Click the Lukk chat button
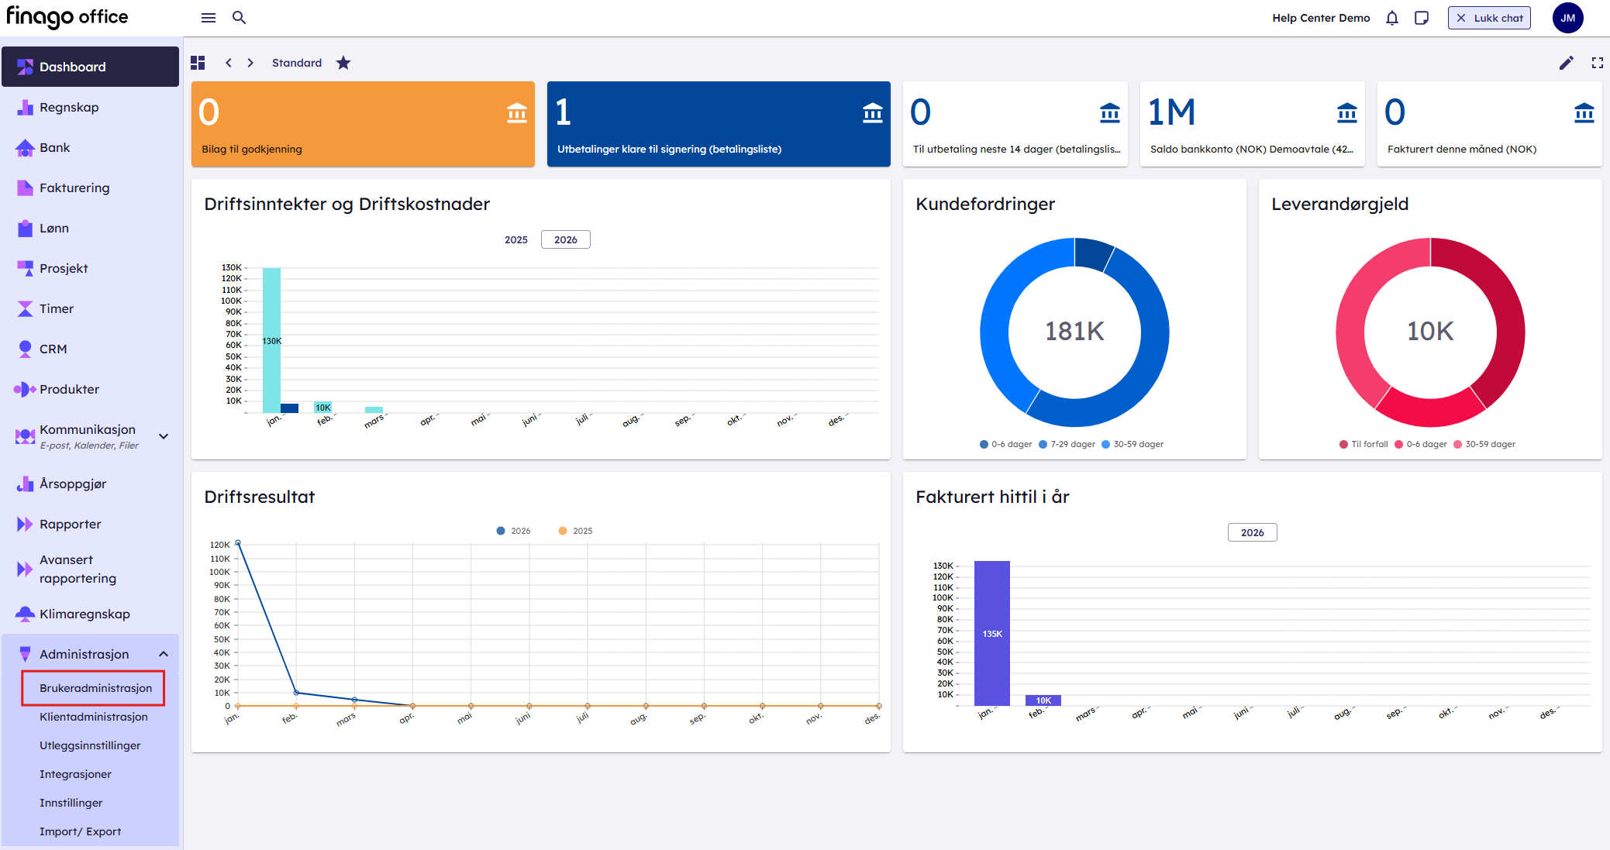Viewport: 1610px width, 850px height. (x=1488, y=18)
